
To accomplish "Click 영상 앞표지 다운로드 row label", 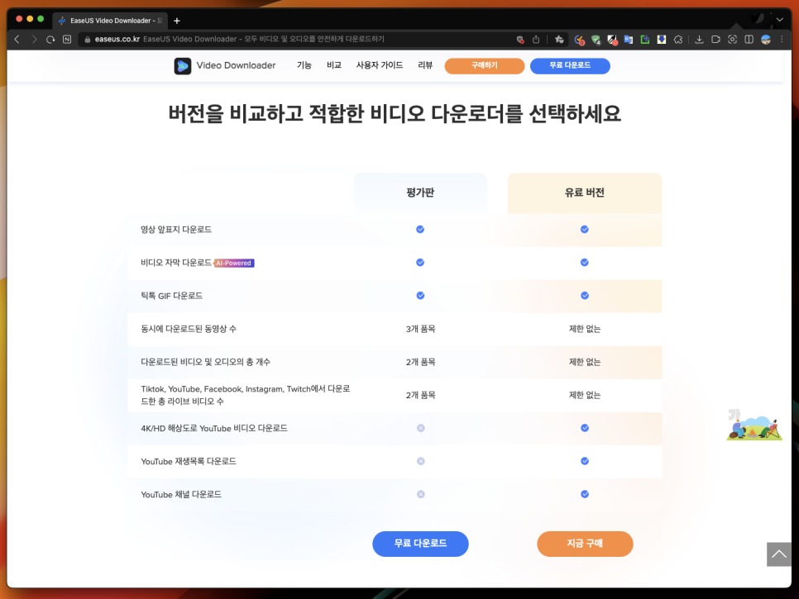I will (176, 230).
